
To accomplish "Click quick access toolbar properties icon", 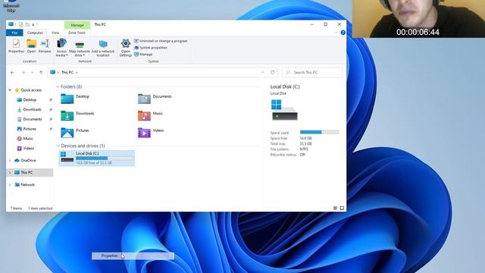I will tap(20, 24).
